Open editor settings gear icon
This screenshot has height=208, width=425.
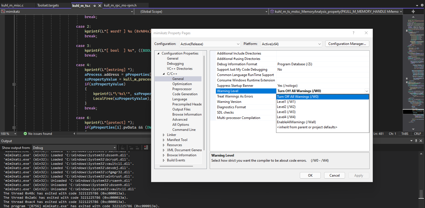[422, 5]
